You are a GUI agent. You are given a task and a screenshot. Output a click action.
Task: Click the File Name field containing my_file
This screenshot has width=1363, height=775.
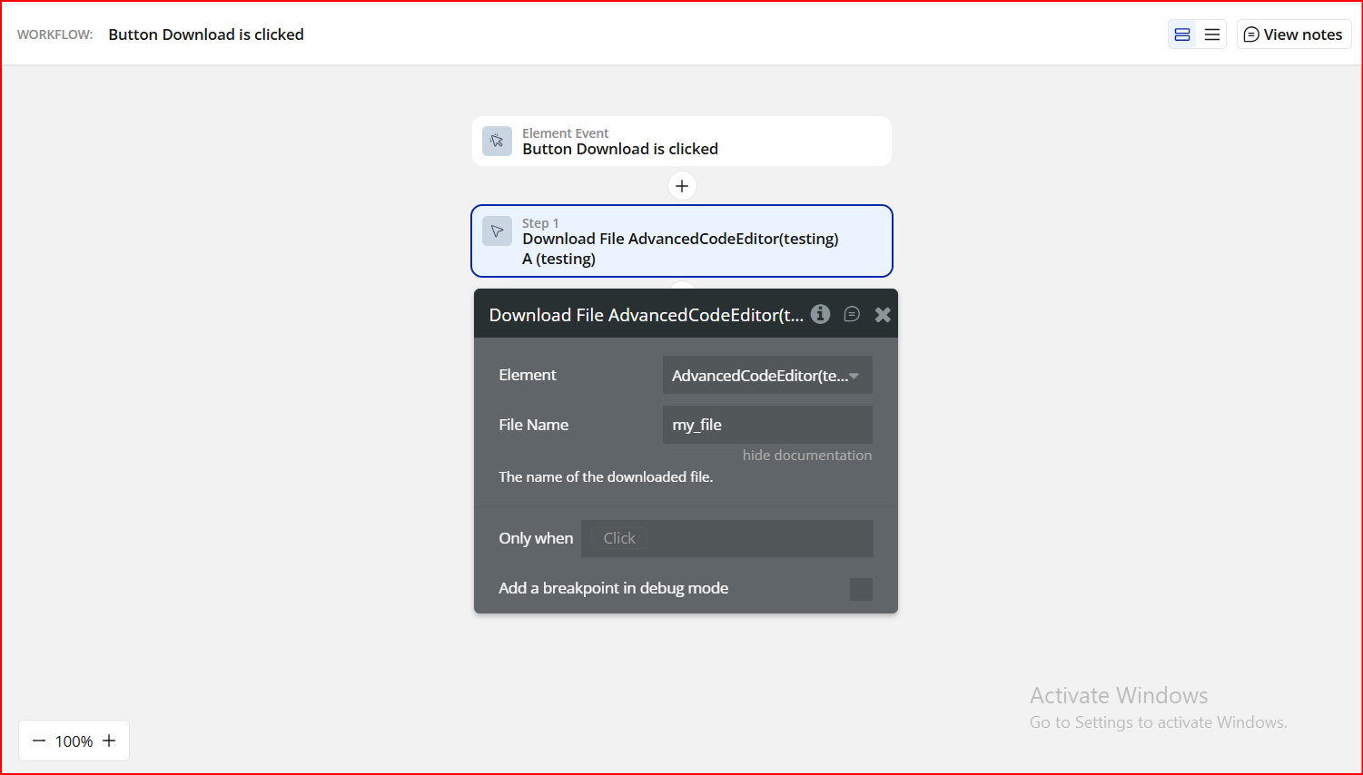click(x=767, y=425)
